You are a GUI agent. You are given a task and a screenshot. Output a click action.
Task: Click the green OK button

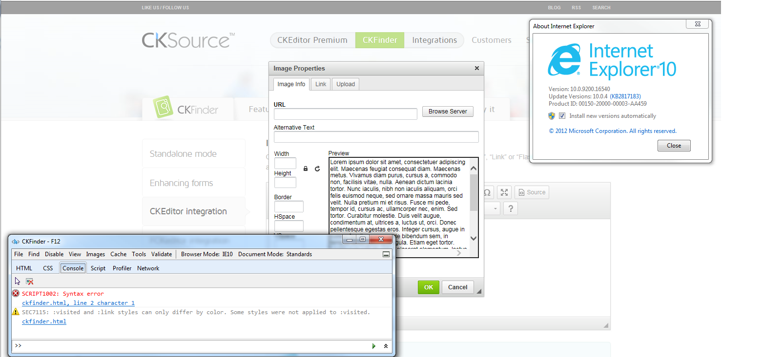coord(429,287)
